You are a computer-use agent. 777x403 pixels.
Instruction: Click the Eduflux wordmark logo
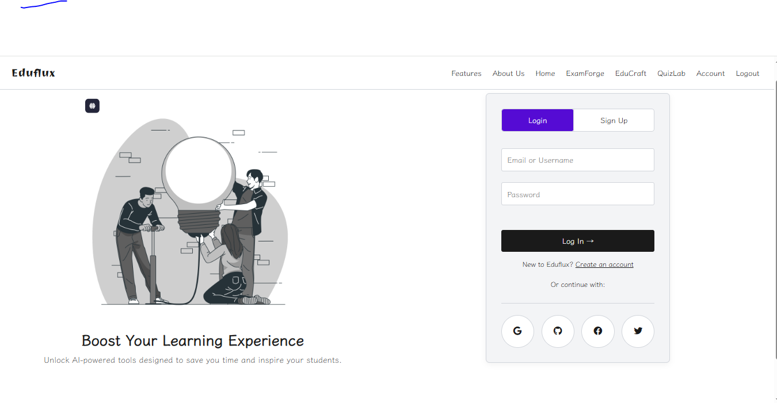click(33, 72)
